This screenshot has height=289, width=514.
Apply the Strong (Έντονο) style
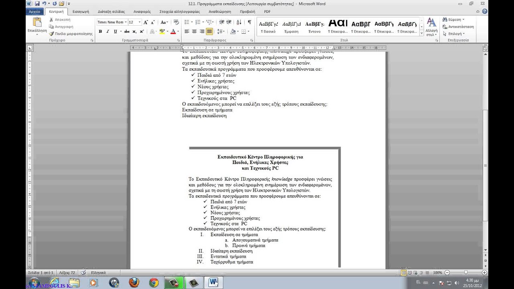pos(314,27)
